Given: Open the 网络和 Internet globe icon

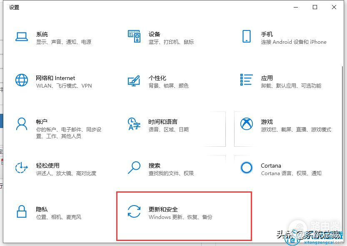Looking at the screenshot, I should click(22, 80).
